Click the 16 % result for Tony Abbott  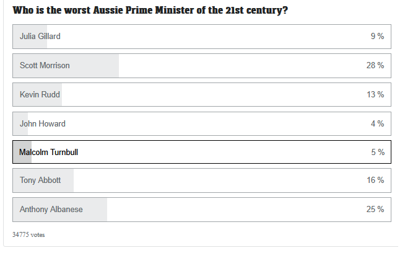(375, 180)
